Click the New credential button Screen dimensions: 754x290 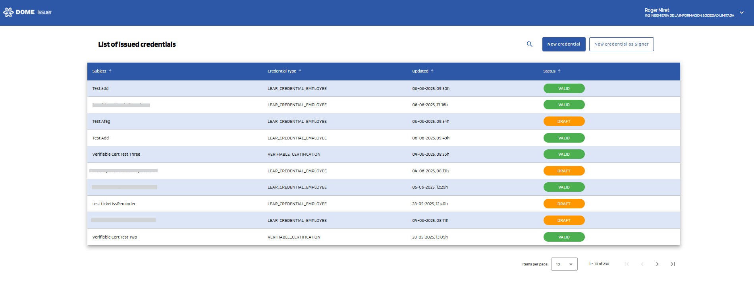(563, 44)
